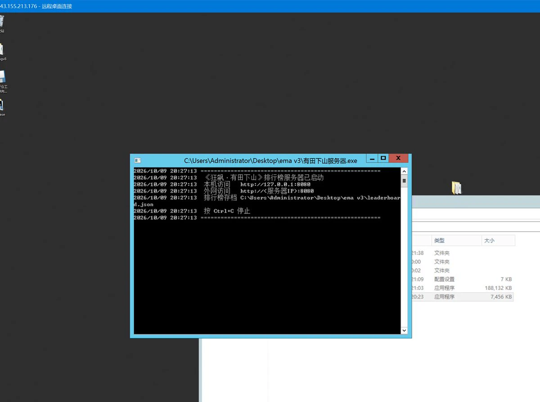The image size is (540, 402).
Task: Click the 外网访问 line in console
Action: tap(224, 191)
